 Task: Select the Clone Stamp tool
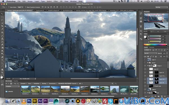[2, 38]
